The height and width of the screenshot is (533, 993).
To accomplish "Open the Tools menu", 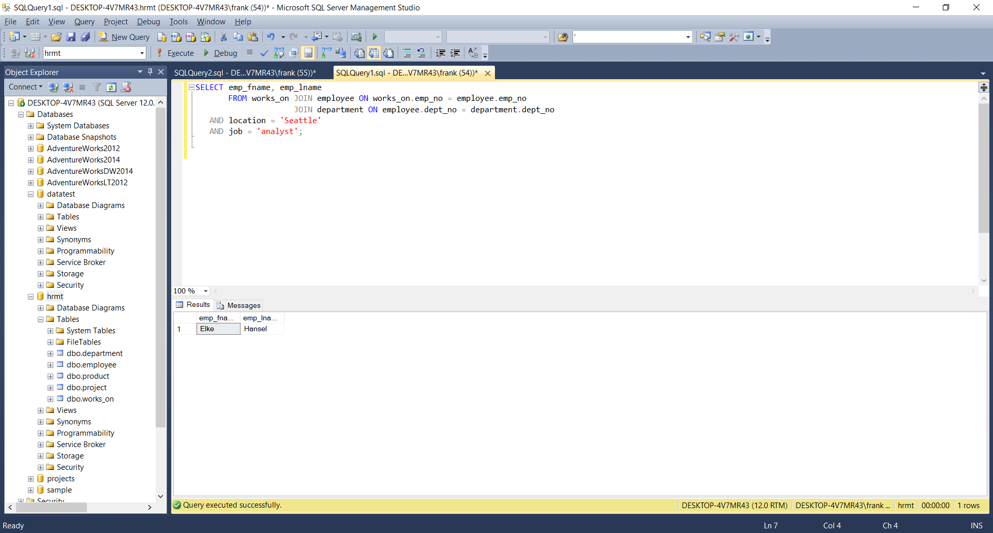I will click(178, 21).
